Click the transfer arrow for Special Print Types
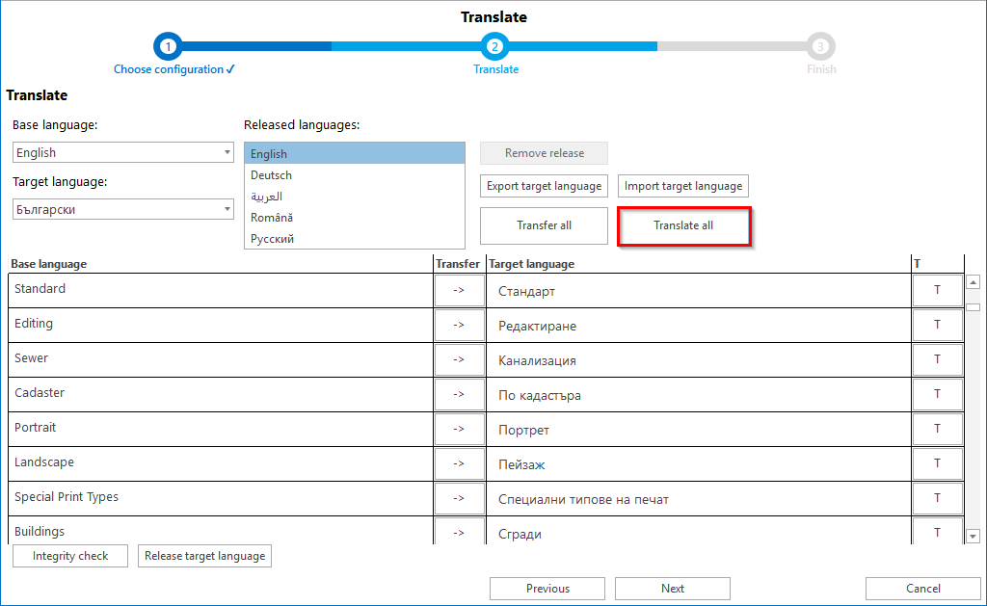Image resolution: width=987 pixels, height=606 pixels. (459, 498)
